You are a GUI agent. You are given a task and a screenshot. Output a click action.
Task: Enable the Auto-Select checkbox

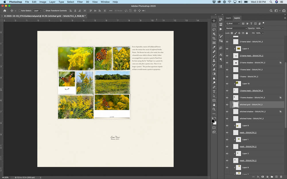[x=20, y=11]
